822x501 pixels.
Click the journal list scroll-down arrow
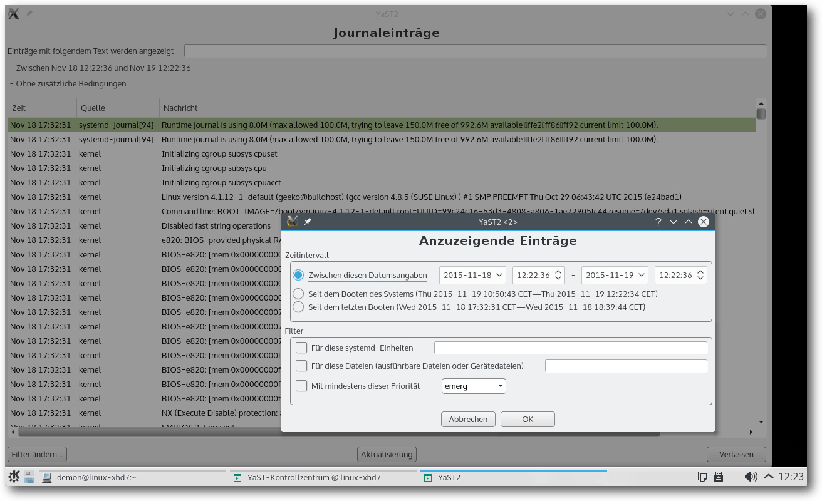coord(761,422)
